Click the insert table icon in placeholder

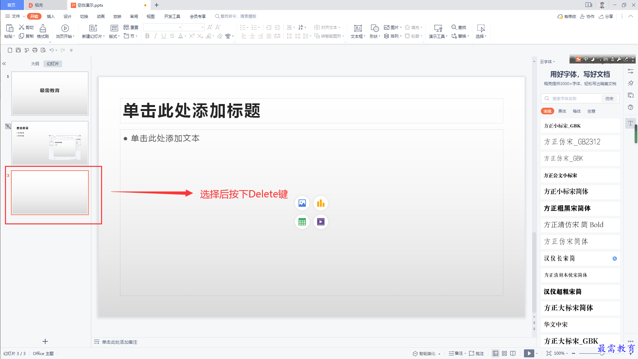302,222
